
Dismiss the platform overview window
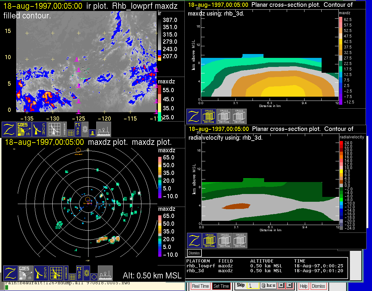point(194,253)
